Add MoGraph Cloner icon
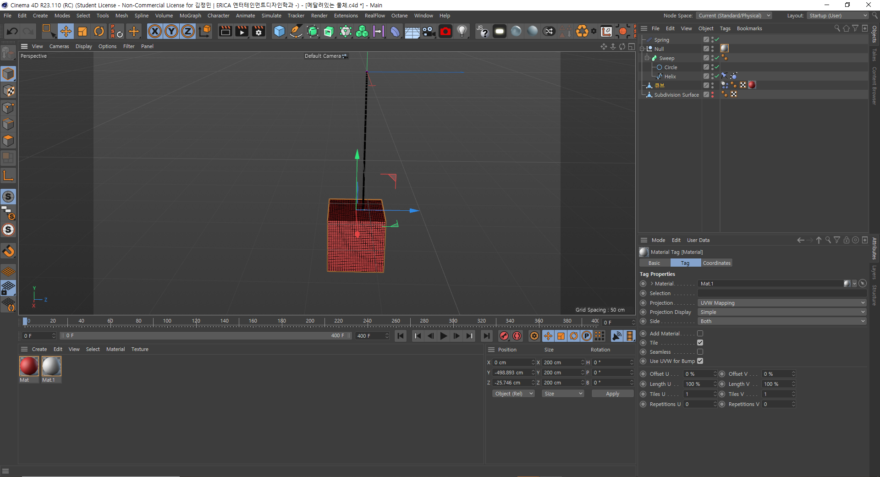Screen dimensions: 880x477 point(362,31)
